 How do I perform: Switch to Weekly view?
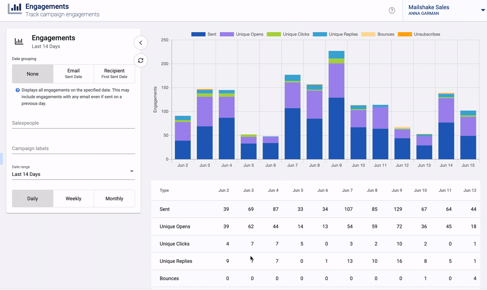pyautogui.click(x=74, y=199)
